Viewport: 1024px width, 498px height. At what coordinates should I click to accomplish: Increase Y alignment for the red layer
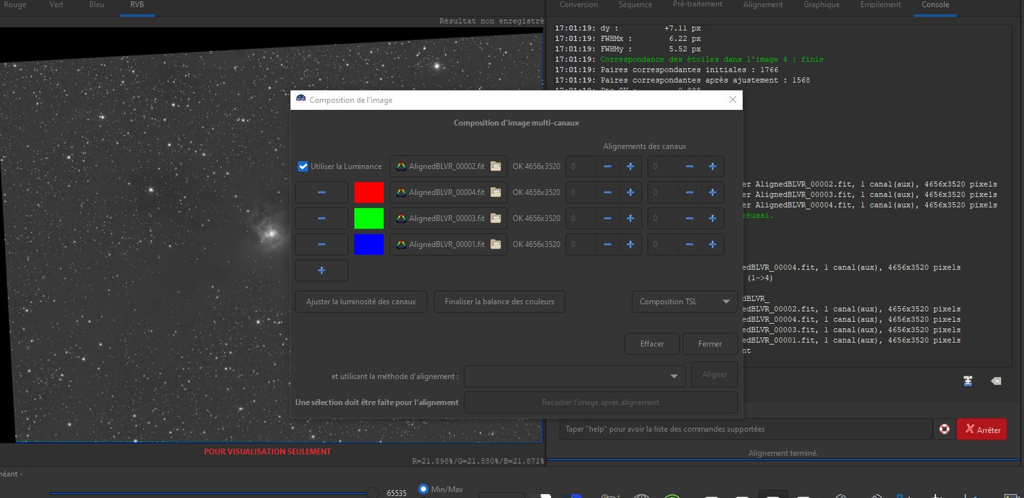[x=712, y=192]
